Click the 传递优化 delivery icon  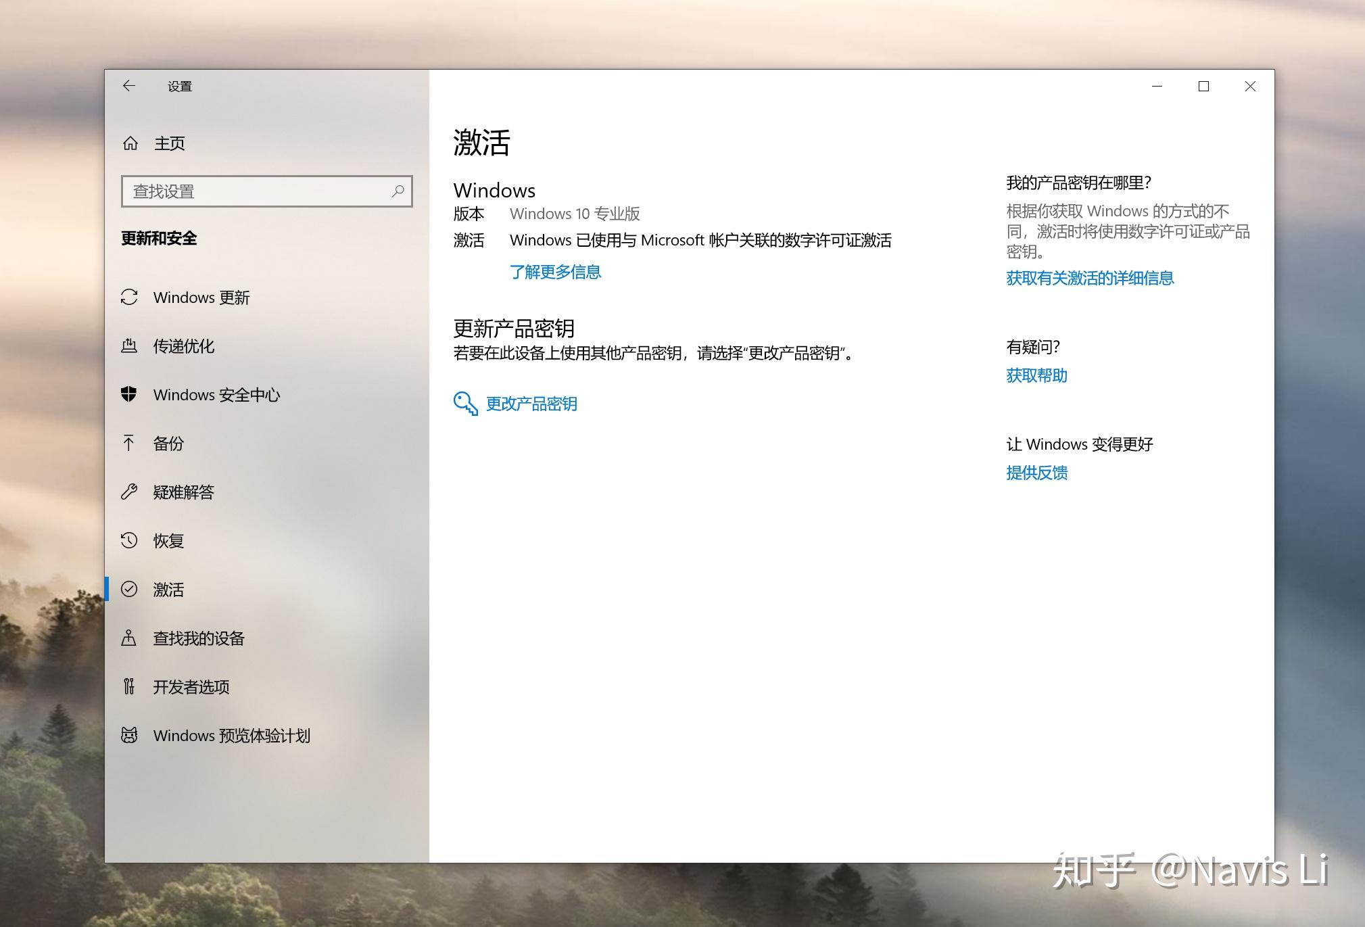pos(129,346)
